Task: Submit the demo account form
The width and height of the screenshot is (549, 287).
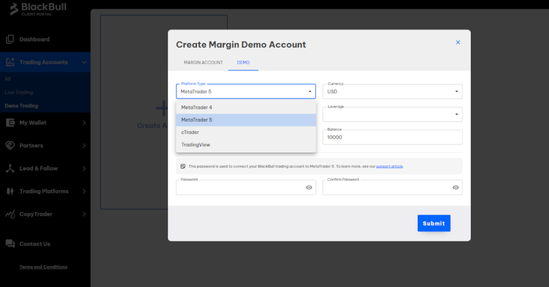Action: [434, 223]
